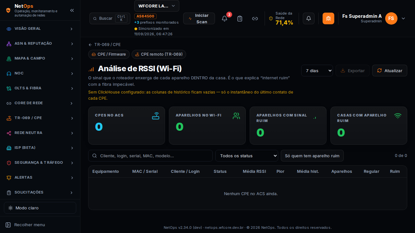Click the Média RSSI column header

[x=255, y=172]
